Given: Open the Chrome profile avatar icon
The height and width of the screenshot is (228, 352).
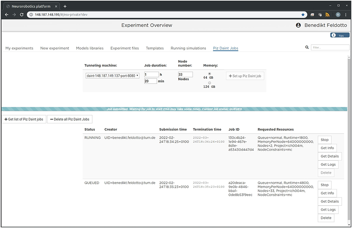Looking at the screenshot, I should click(x=338, y=15).
